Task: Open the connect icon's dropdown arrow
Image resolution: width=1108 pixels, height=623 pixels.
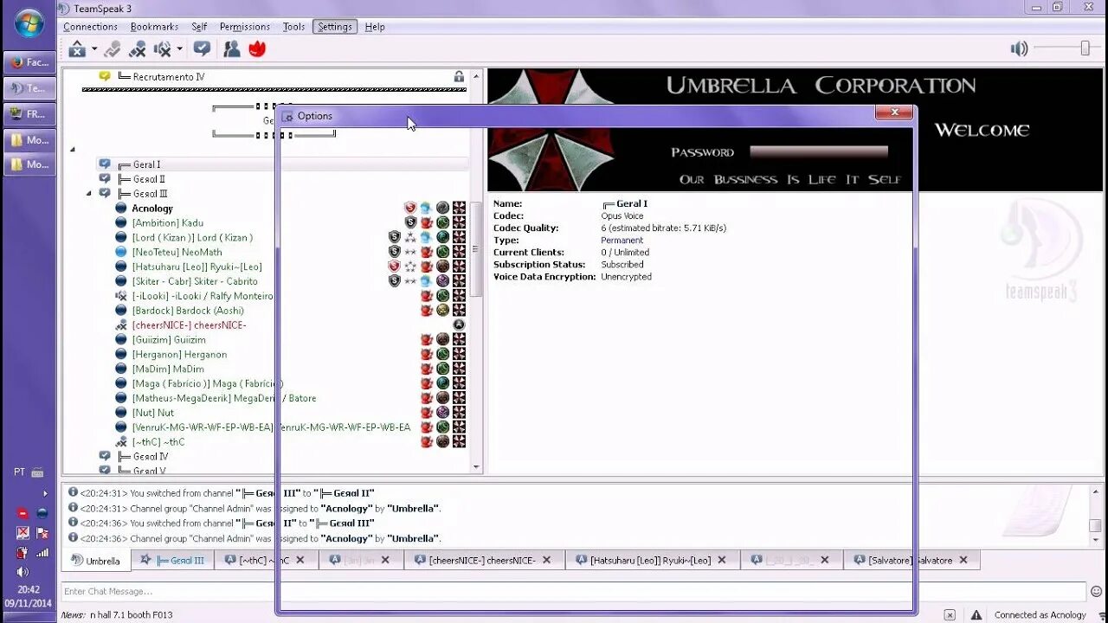Action: coord(94,49)
